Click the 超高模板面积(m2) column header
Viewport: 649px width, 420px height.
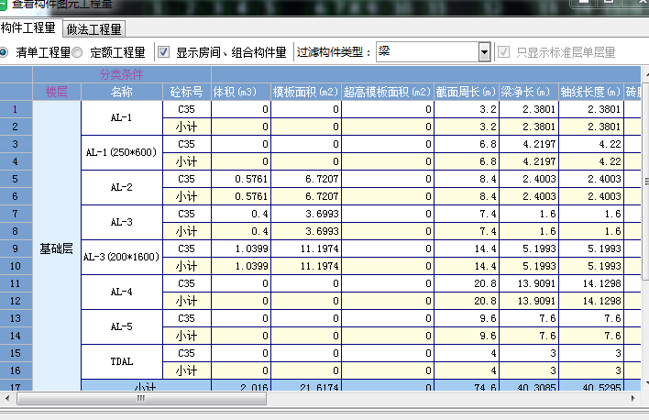pos(388,92)
